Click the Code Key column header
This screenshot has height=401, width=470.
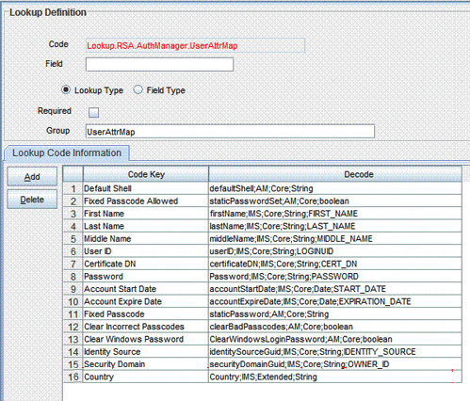click(x=146, y=174)
